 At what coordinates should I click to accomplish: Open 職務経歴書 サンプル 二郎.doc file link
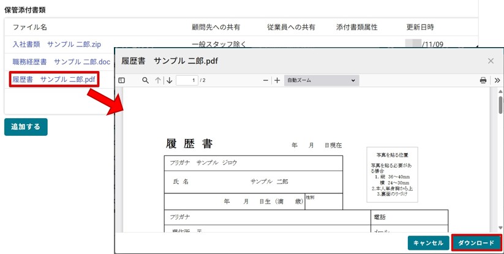[61, 62]
